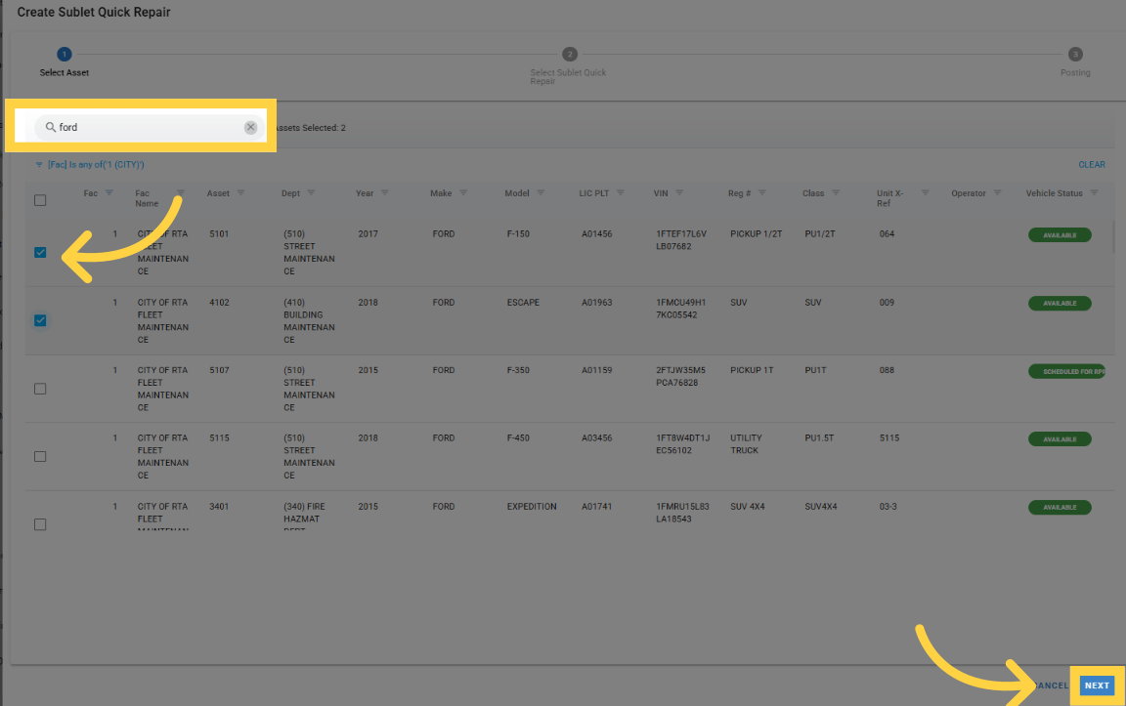Open the Make column filter icon

click(463, 193)
